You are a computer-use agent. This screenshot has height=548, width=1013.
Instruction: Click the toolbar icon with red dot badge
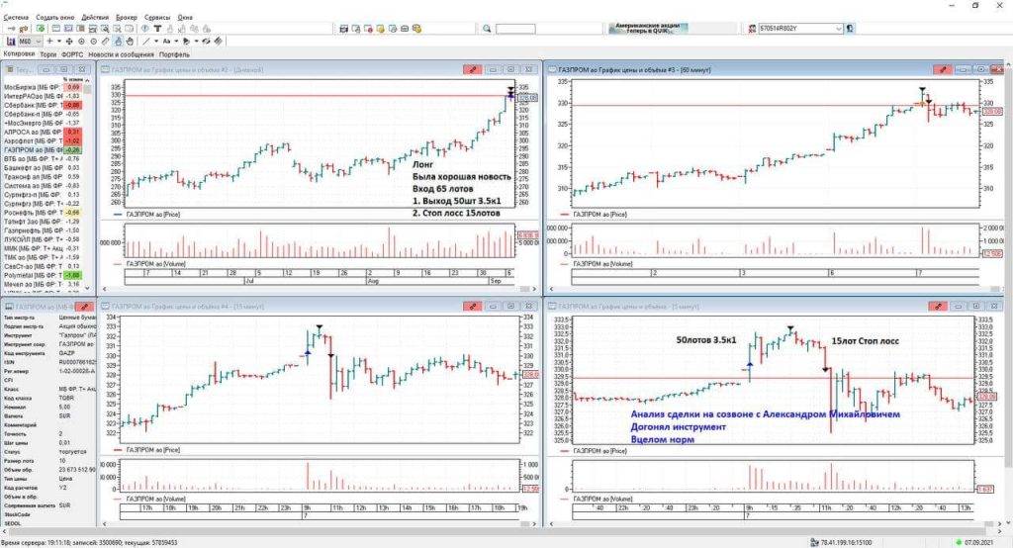click(368, 29)
